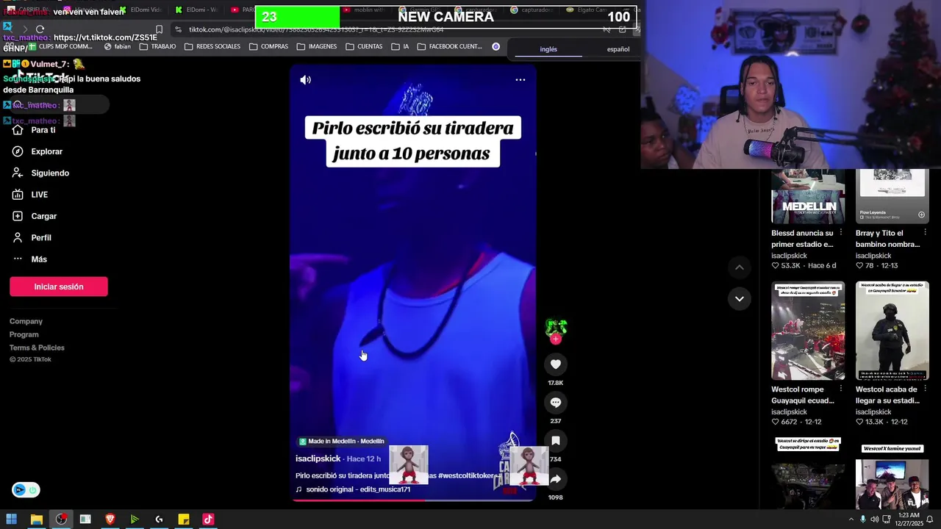Follow isaclipskick with the red plus badge
Image resolution: width=941 pixels, height=529 pixels.
tap(556, 339)
